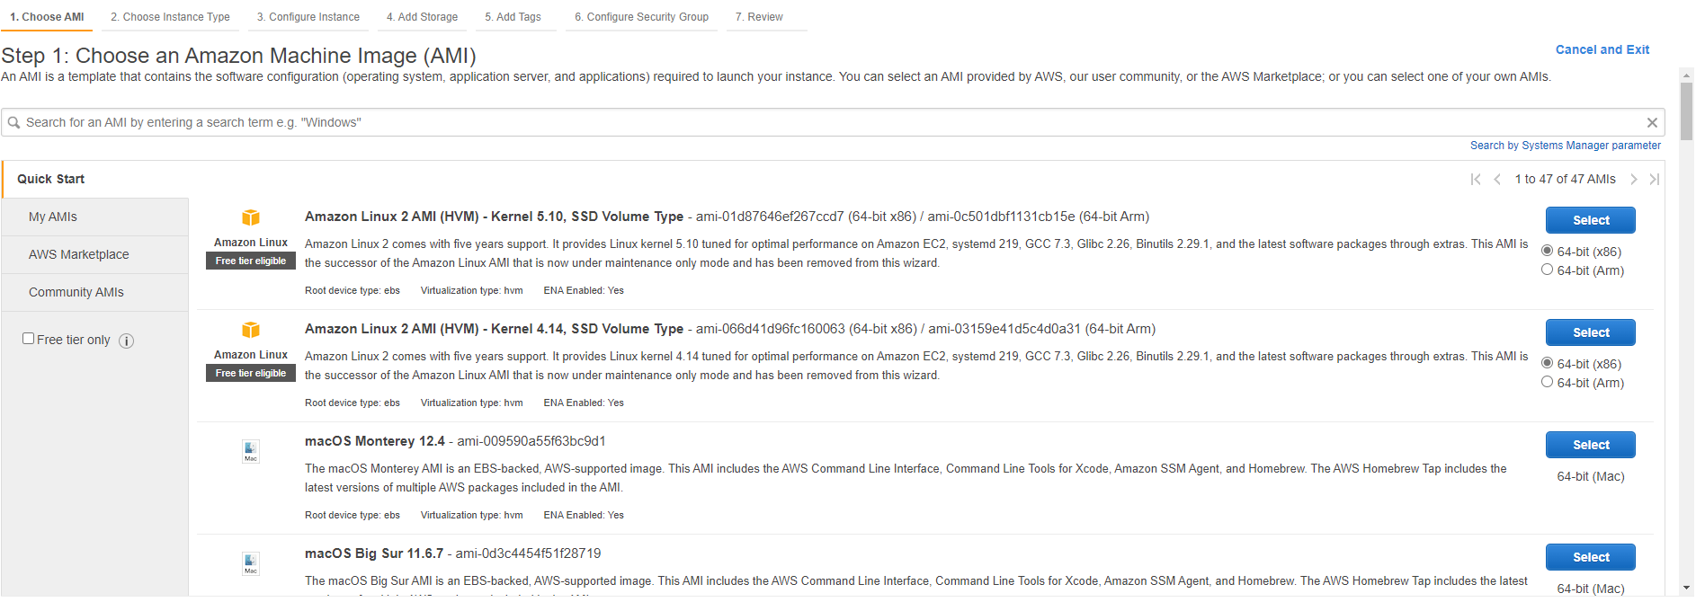Click Free tier eligible badge for Kernel 4.14

point(251,373)
